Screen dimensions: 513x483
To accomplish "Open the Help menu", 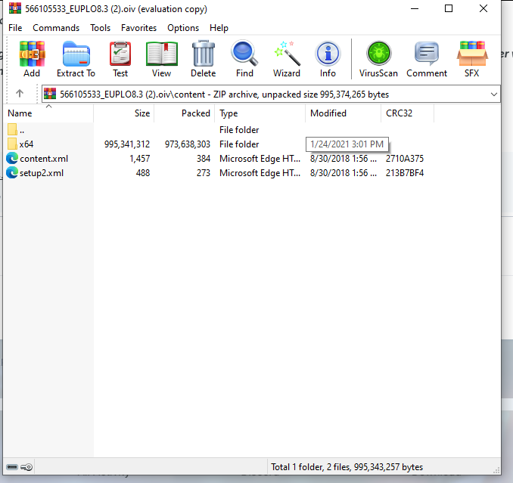I will (219, 28).
